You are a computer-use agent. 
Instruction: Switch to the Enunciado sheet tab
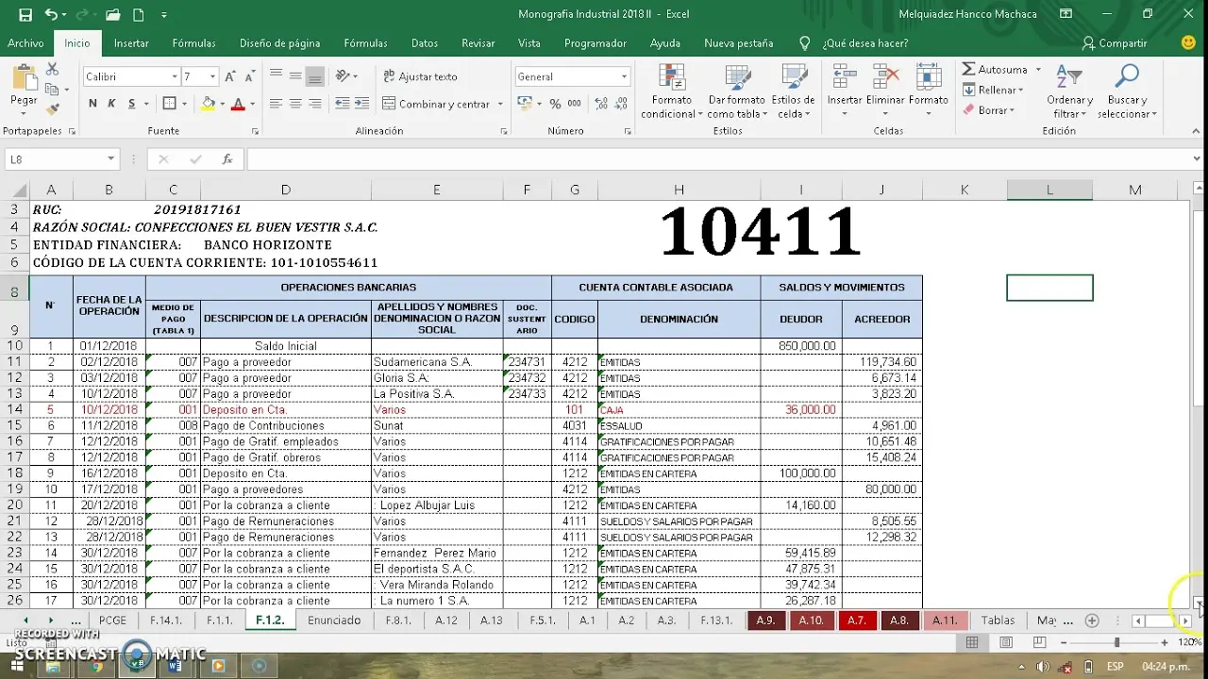(334, 620)
